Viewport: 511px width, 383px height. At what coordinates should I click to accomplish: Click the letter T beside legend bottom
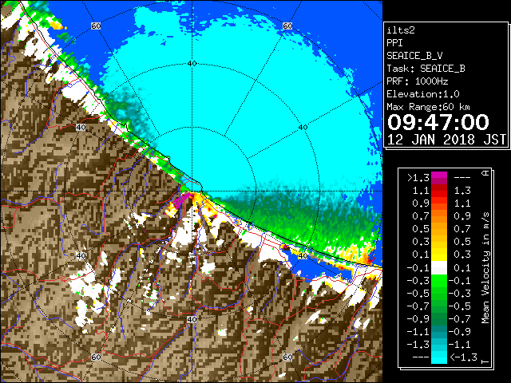[485, 361]
